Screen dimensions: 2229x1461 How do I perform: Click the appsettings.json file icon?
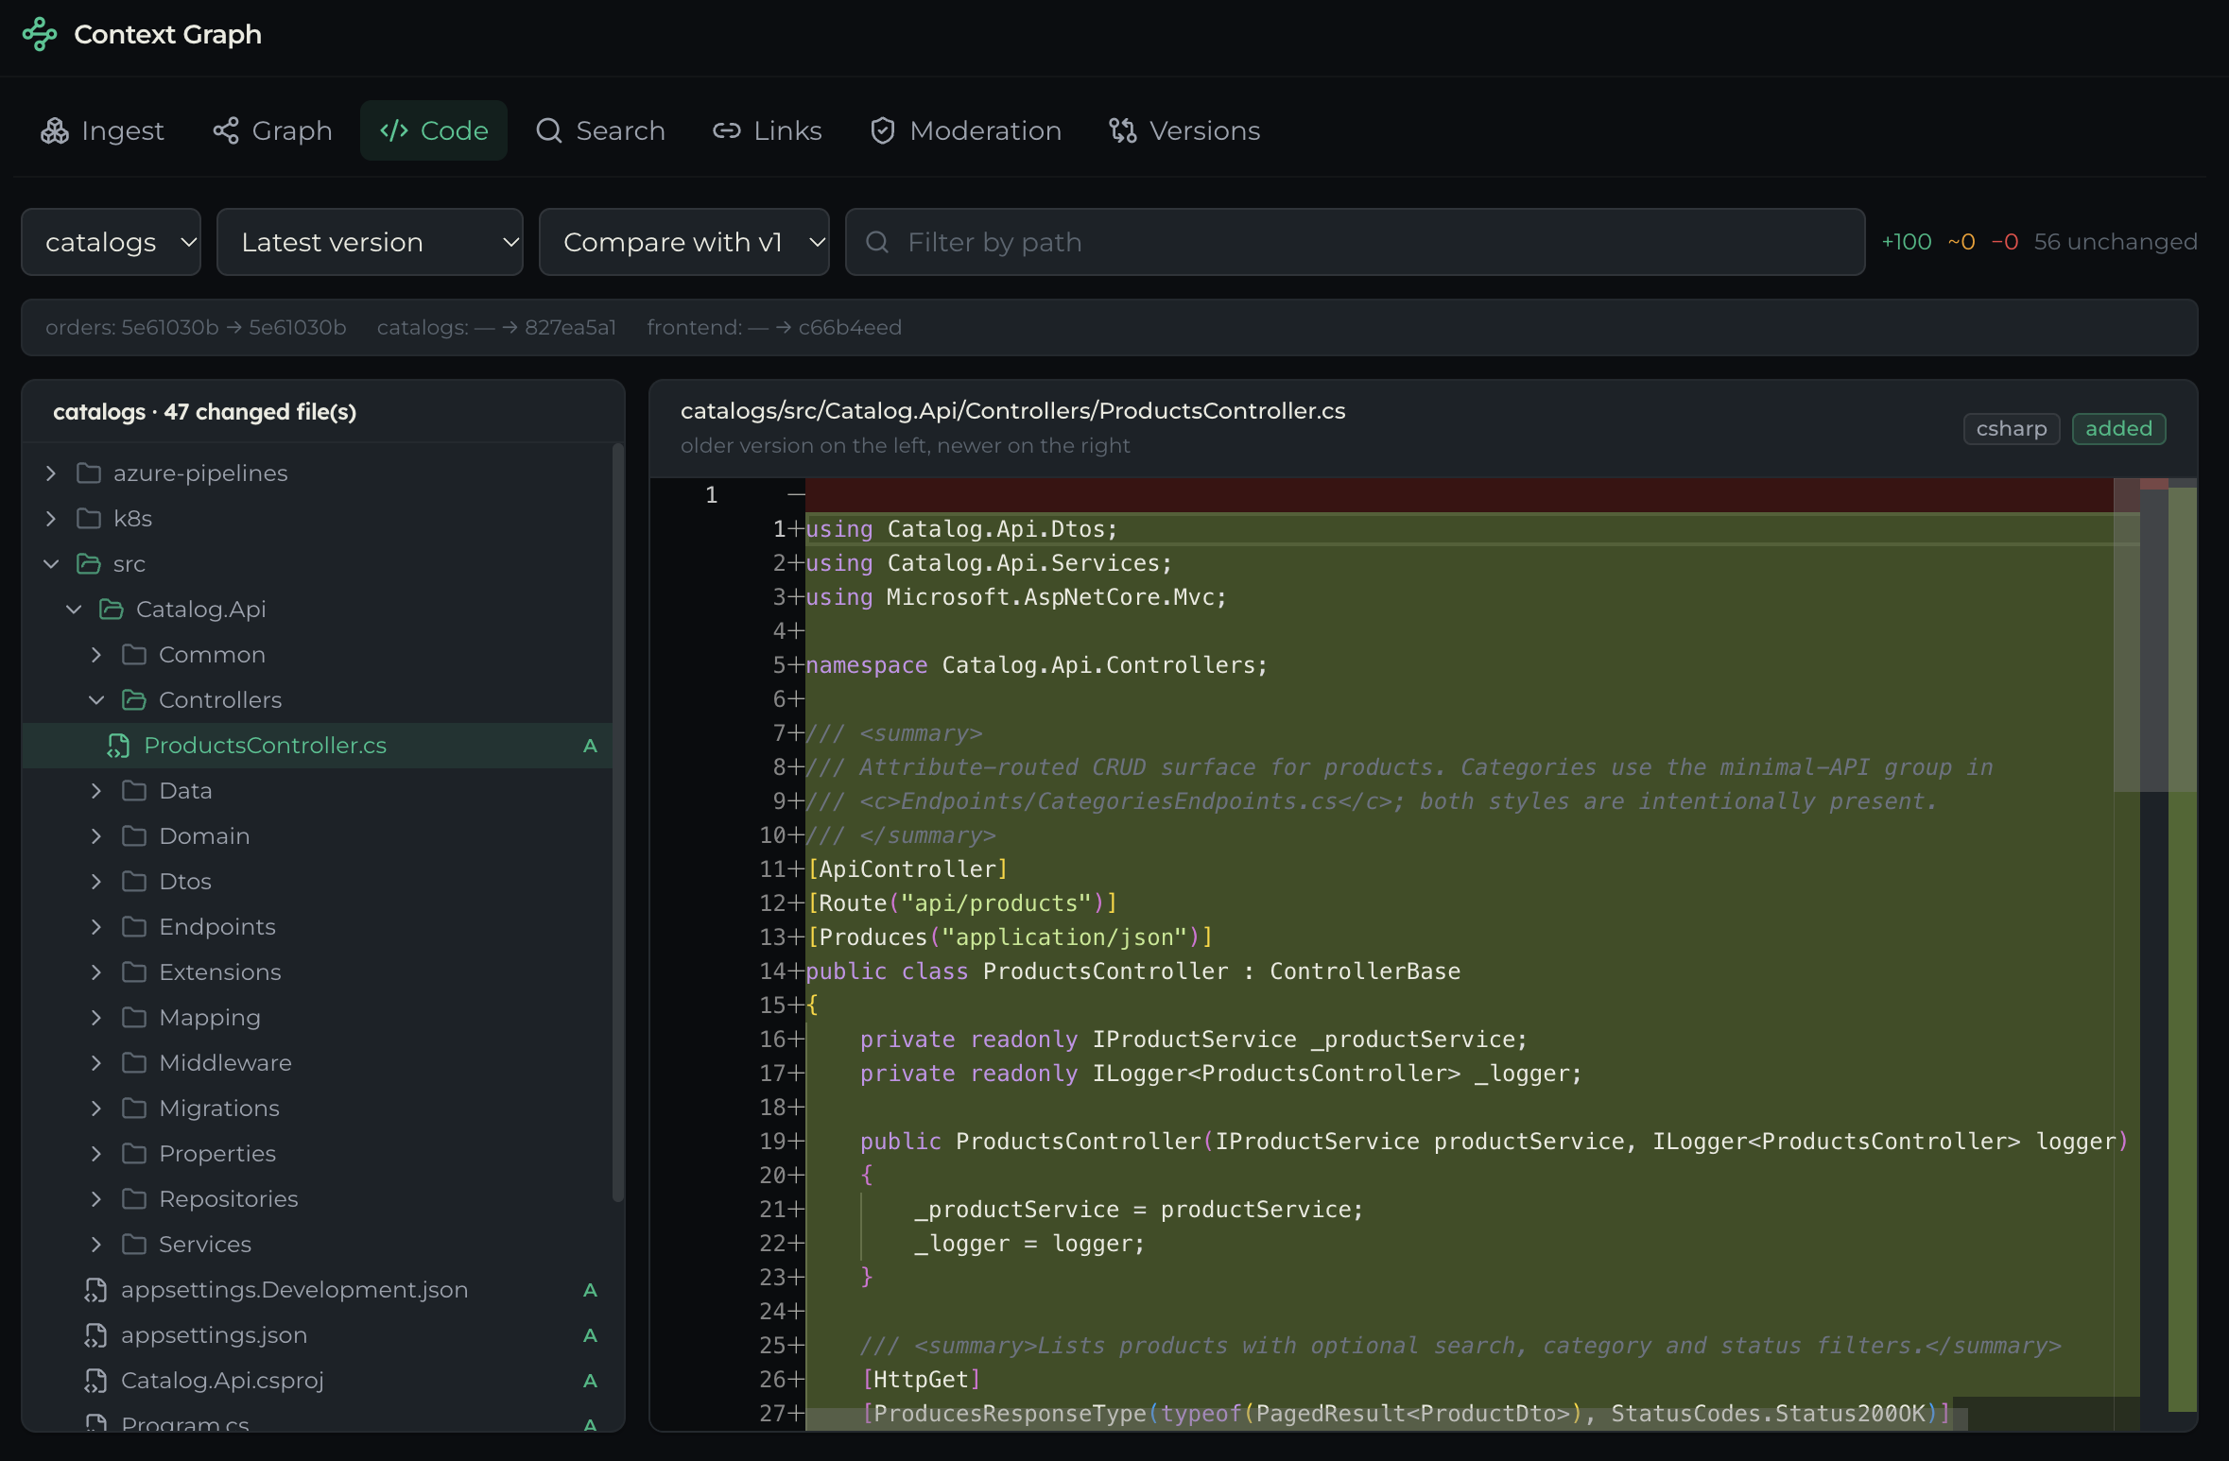click(95, 1335)
